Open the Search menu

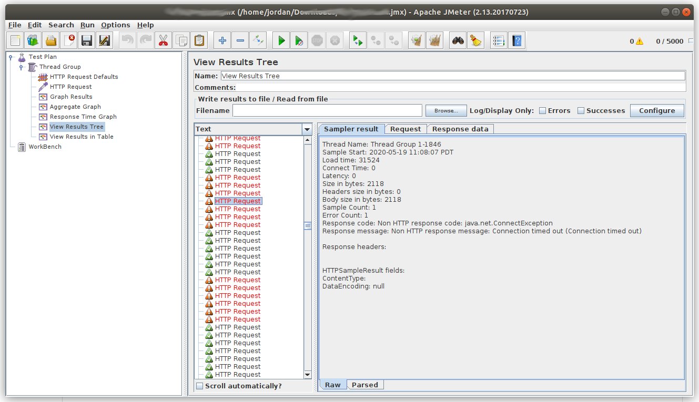tap(61, 25)
